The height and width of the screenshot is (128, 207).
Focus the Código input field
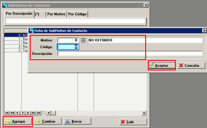(x=68, y=47)
